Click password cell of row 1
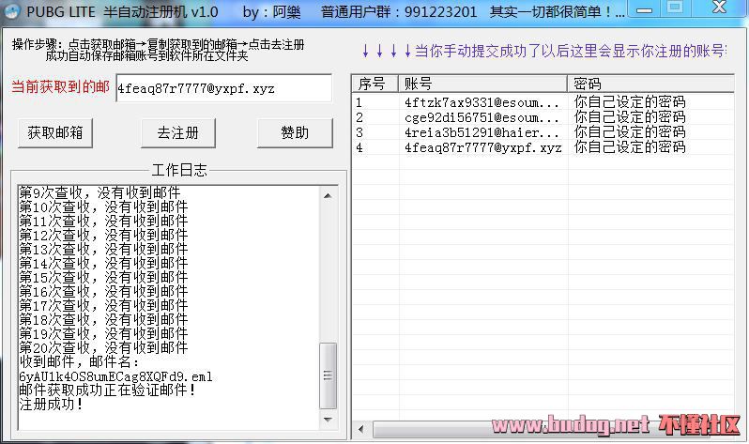This screenshot has width=749, height=444. click(x=630, y=102)
